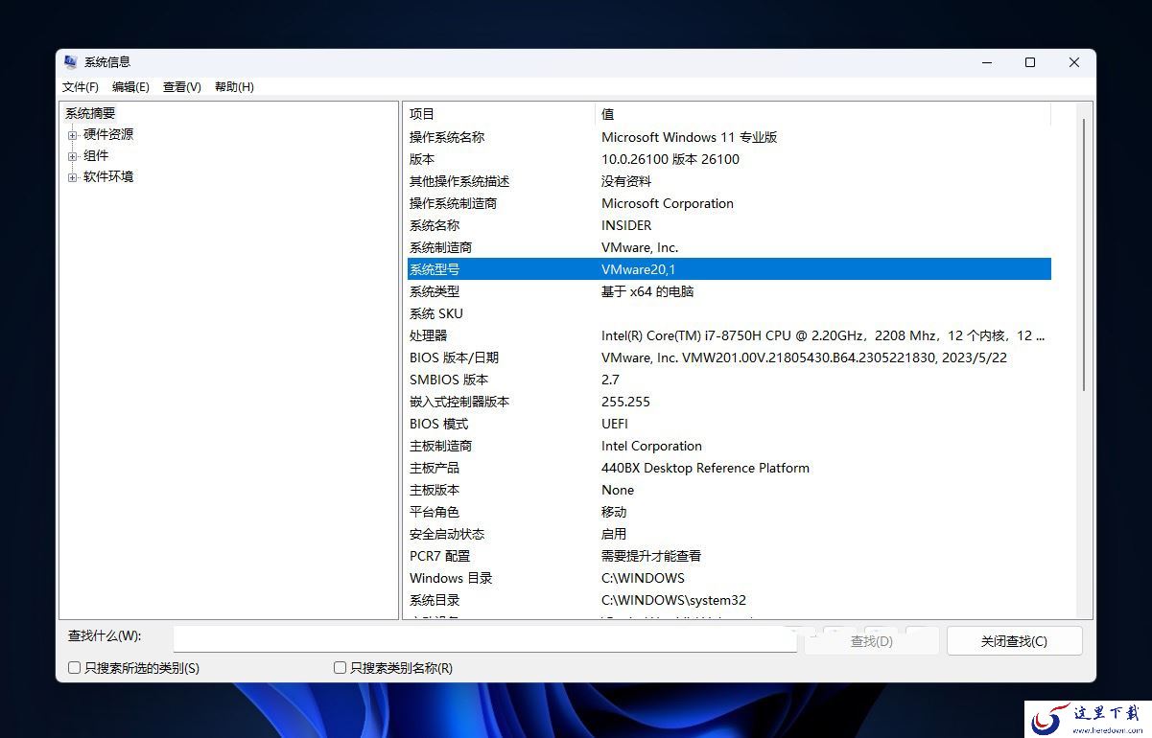Minimize the 系统信息 window
This screenshot has width=1152, height=738.
(986, 62)
